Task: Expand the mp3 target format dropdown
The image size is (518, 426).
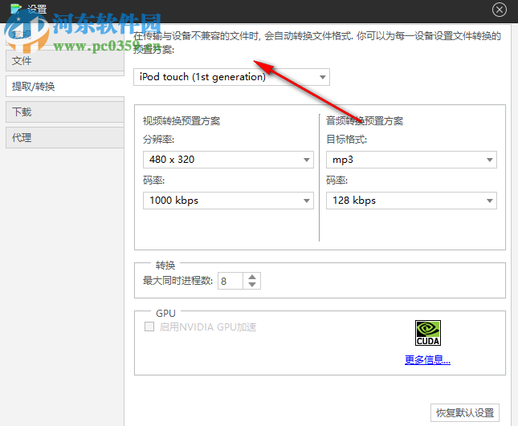Action: click(x=411, y=160)
